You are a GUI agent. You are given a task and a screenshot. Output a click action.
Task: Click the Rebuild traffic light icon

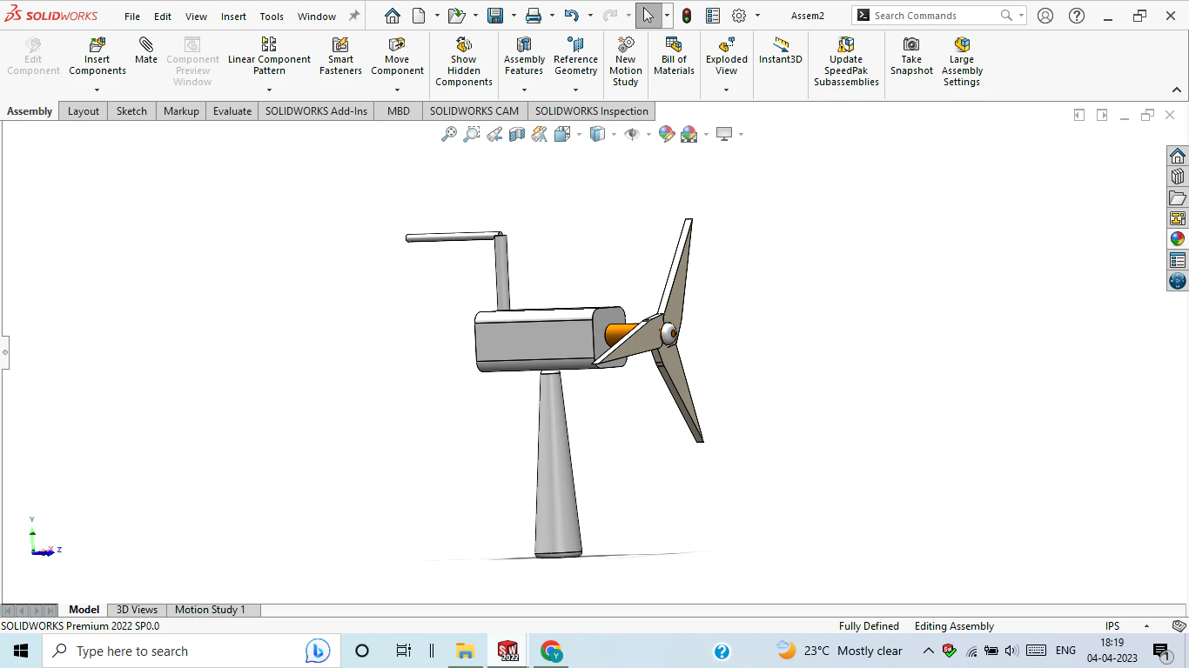pyautogui.click(x=687, y=16)
